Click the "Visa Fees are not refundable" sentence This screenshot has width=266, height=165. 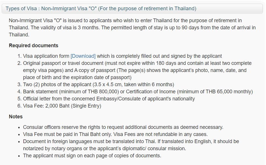[x=160, y=134]
